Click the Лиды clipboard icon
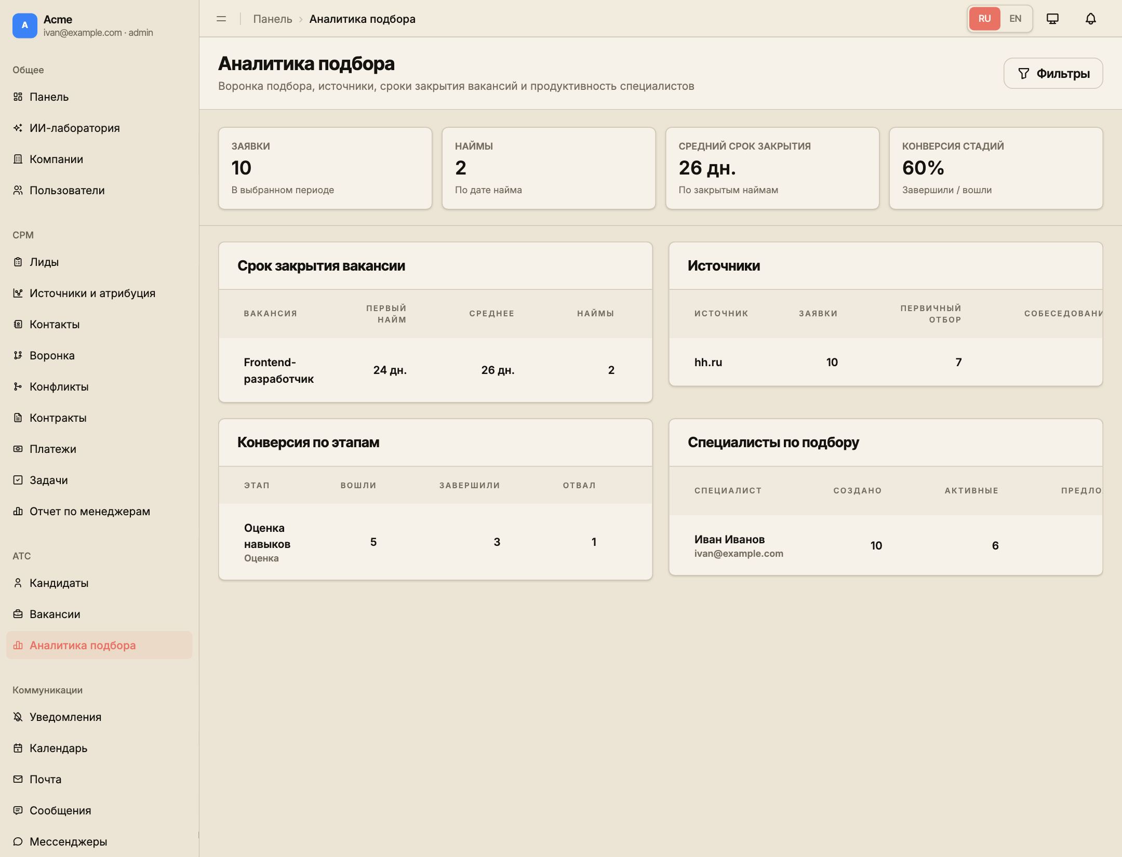 coord(18,262)
